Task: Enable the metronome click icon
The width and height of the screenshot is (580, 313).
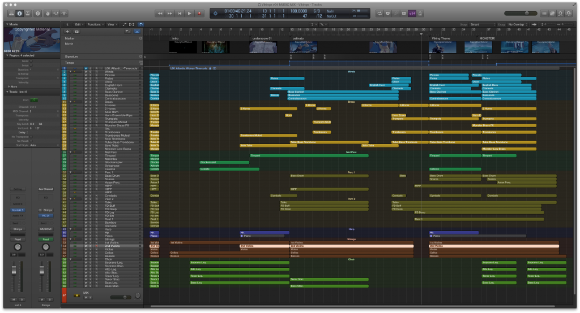Action: pyautogui.click(x=421, y=12)
